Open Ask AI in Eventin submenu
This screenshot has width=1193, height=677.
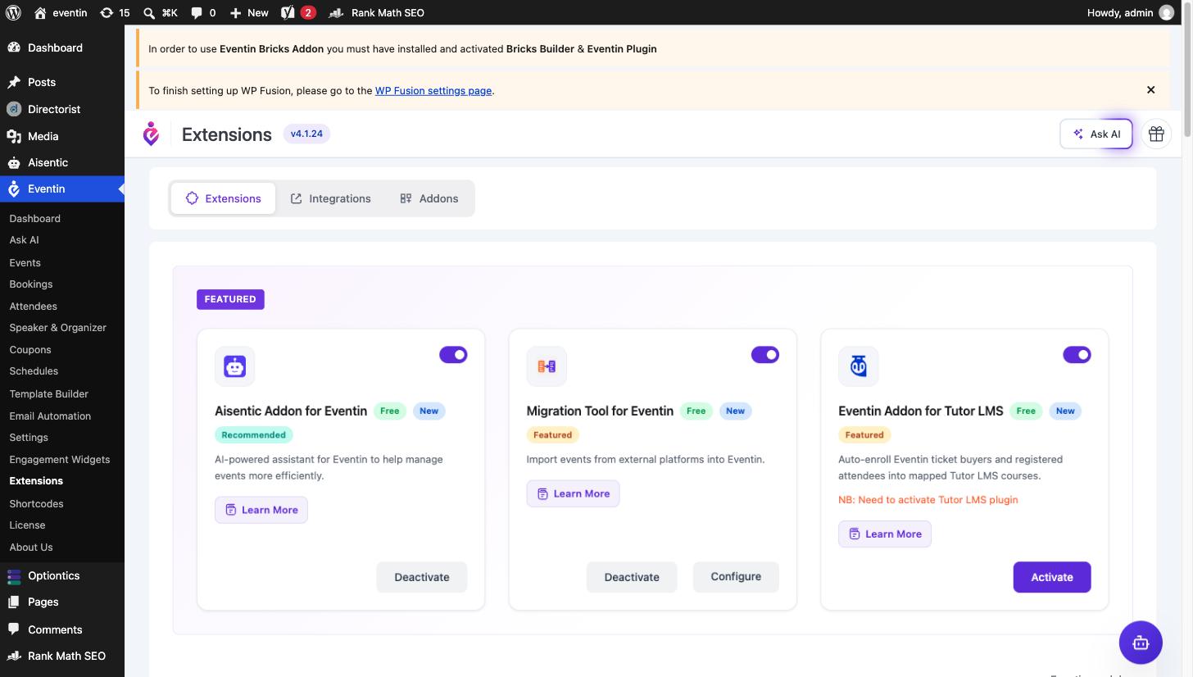pyautogui.click(x=24, y=240)
